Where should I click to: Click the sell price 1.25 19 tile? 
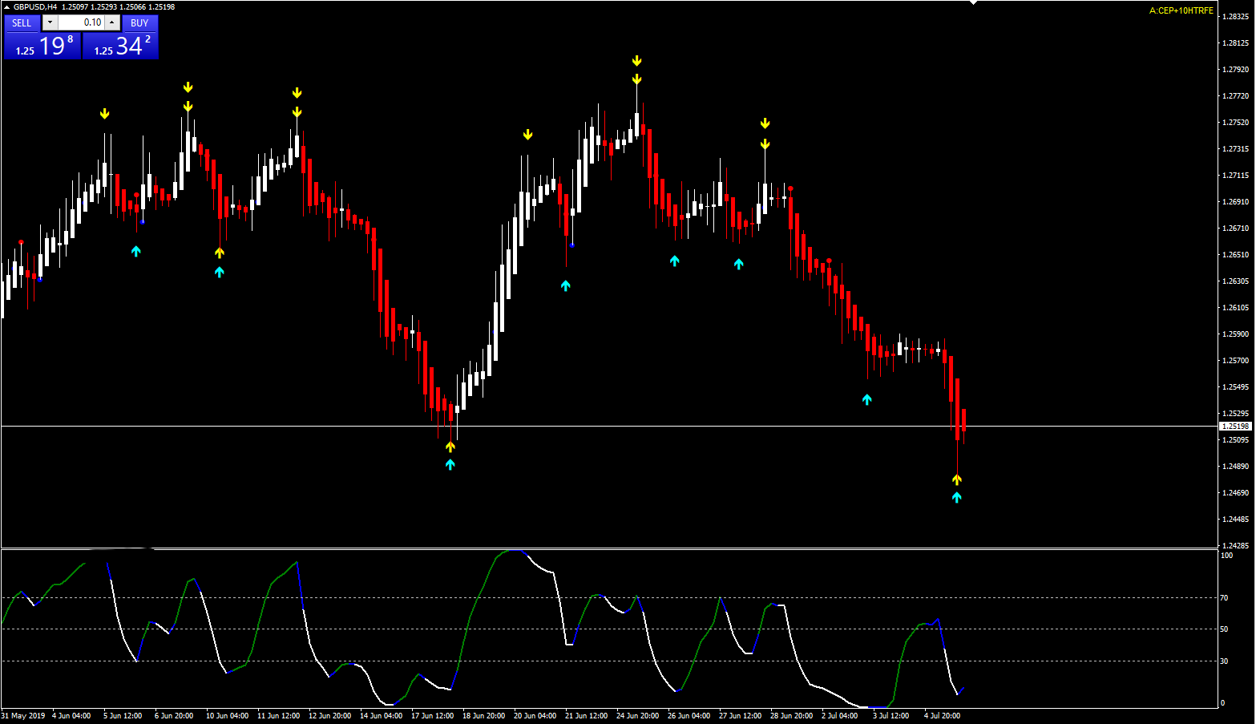click(x=42, y=46)
